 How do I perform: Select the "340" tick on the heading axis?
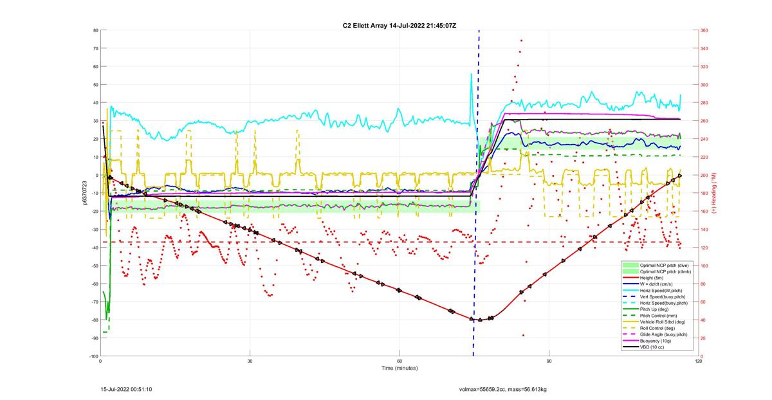pos(704,48)
